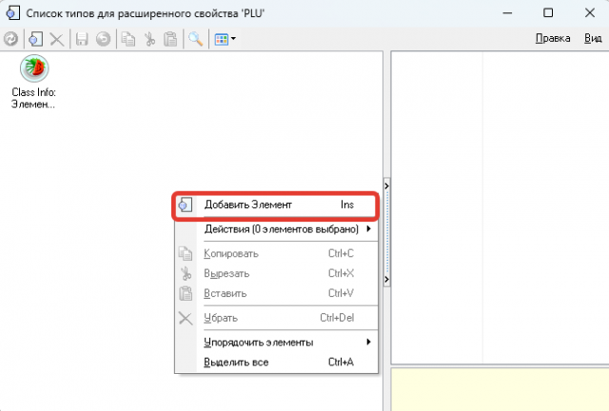Click the remove X toolbar icon
Viewport: 609px width, 411px height.
point(57,39)
